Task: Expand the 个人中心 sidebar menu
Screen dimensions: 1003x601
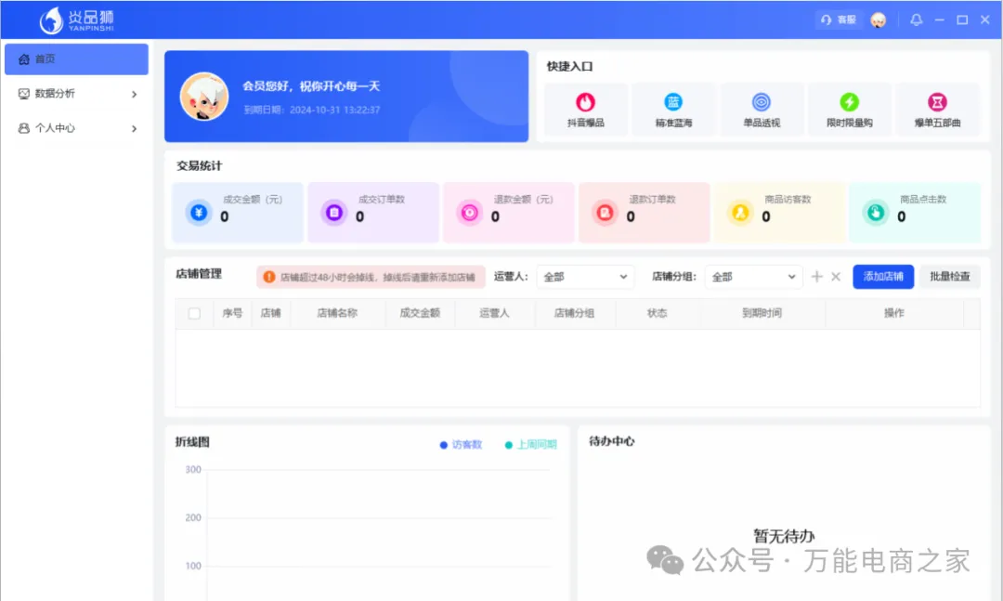Action: point(76,128)
